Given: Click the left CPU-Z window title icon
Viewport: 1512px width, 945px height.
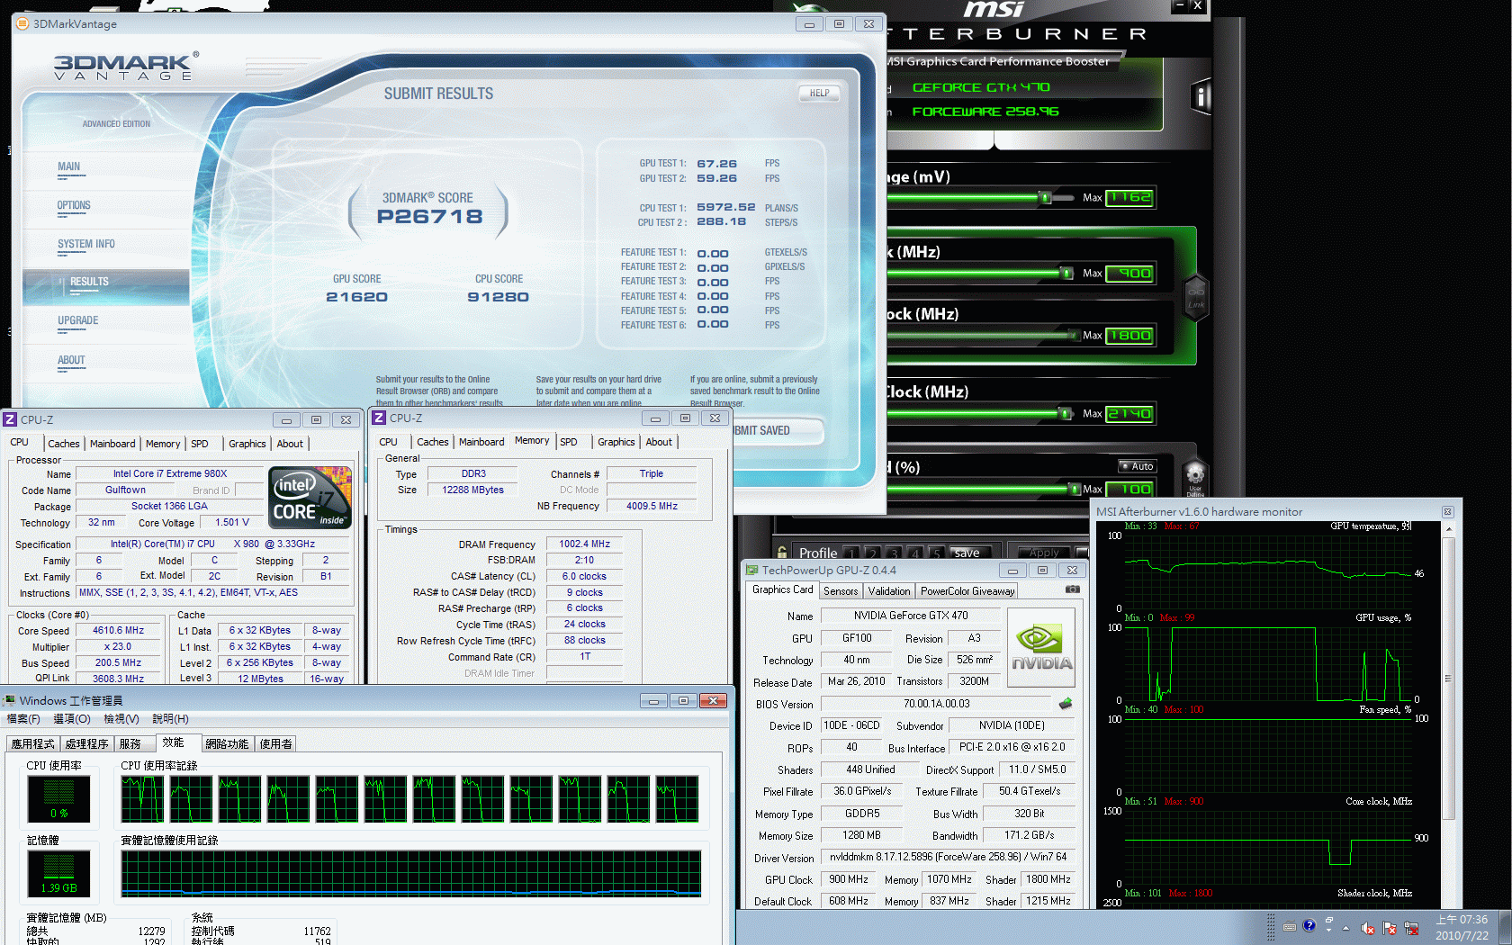Looking at the screenshot, I should click(x=10, y=419).
